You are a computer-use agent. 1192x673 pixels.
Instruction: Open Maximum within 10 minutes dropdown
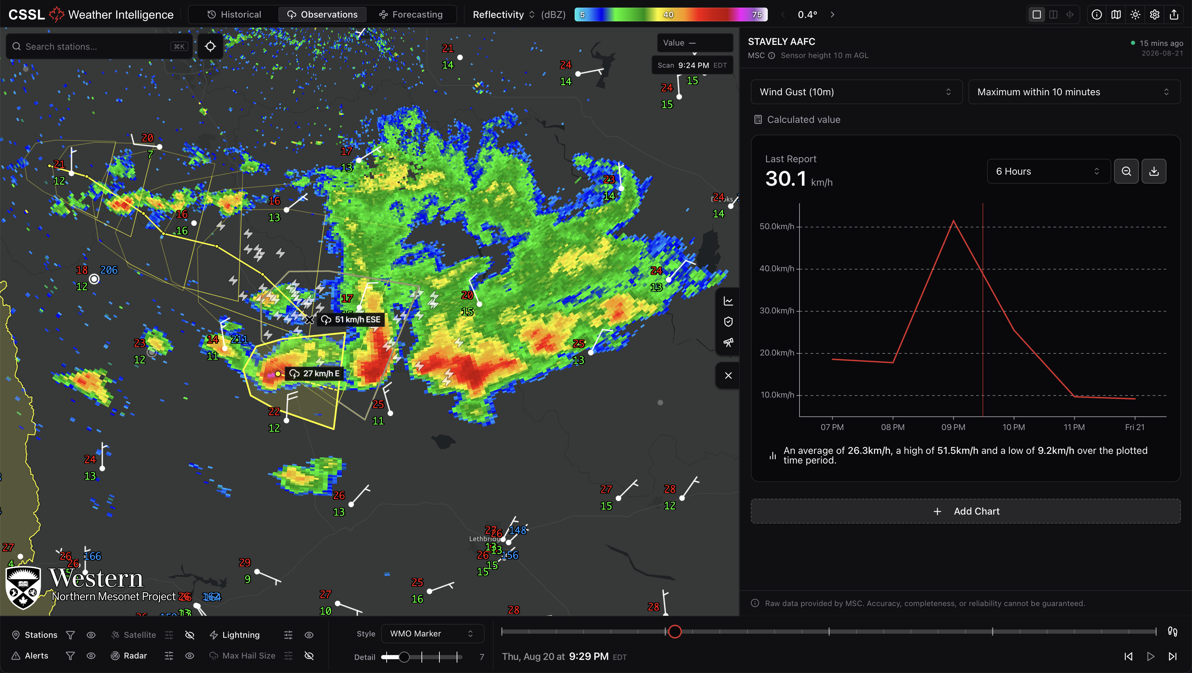[x=1074, y=92]
